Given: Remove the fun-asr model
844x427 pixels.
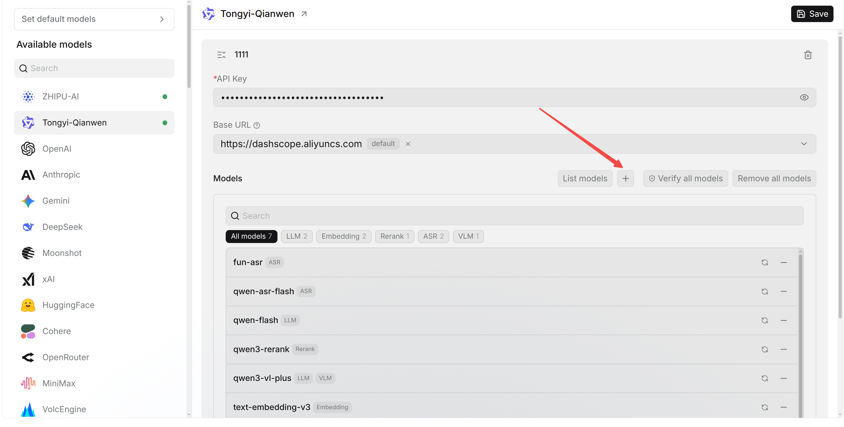Looking at the screenshot, I should coord(783,263).
